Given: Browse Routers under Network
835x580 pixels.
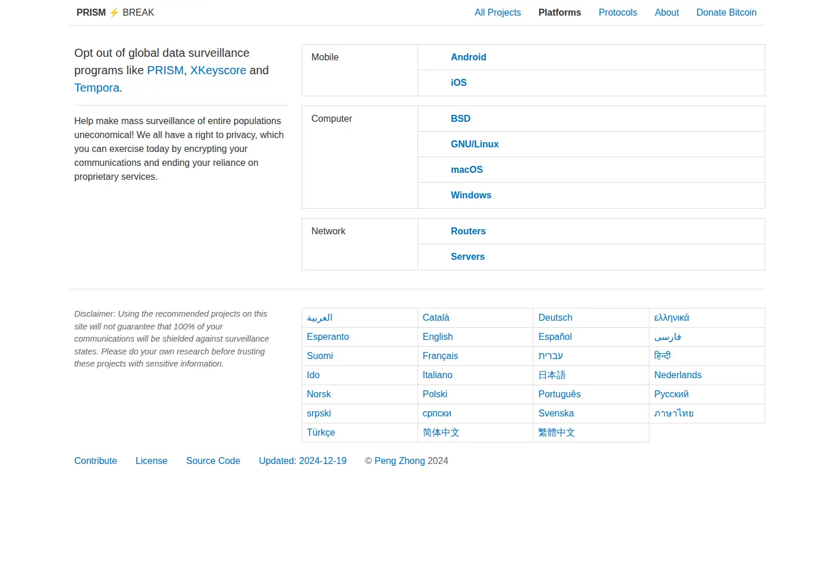Looking at the screenshot, I should 469,231.
